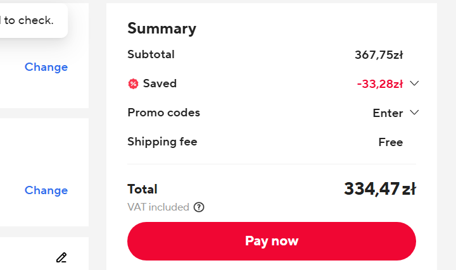Click the Summary heading

point(161,28)
